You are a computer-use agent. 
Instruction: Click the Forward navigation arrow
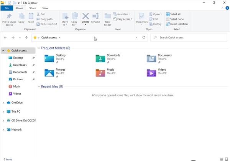13,38
